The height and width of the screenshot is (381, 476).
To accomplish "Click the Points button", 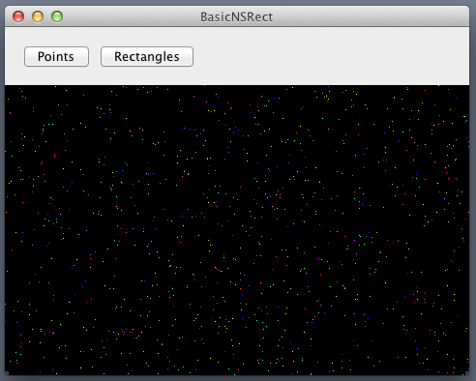I will point(56,57).
